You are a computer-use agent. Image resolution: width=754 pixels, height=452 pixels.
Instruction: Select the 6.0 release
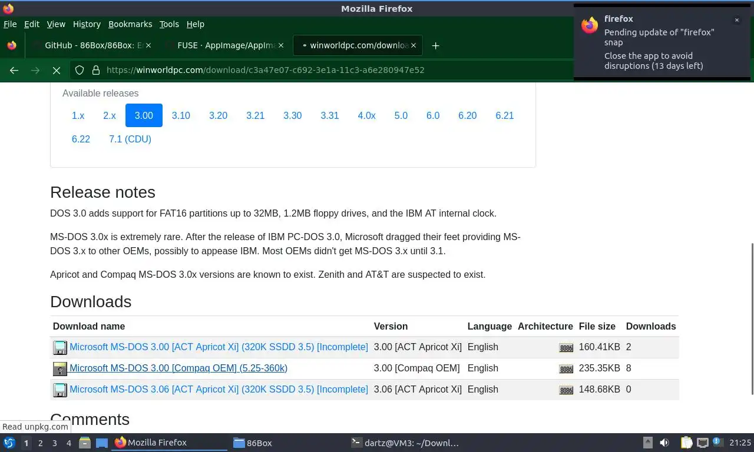(433, 115)
